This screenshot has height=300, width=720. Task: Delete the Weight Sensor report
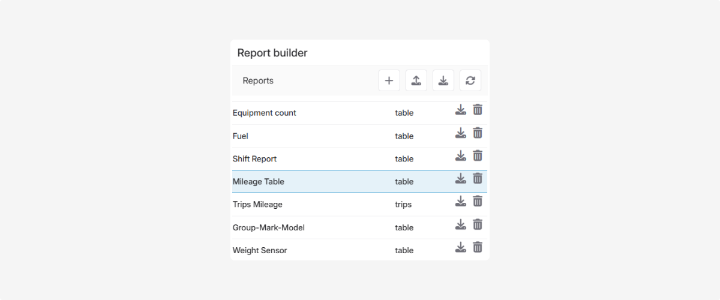(x=478, y=247)
